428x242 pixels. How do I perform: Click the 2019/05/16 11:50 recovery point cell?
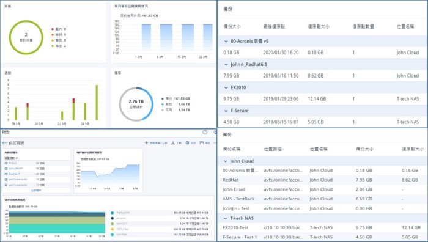coord(281,76)
